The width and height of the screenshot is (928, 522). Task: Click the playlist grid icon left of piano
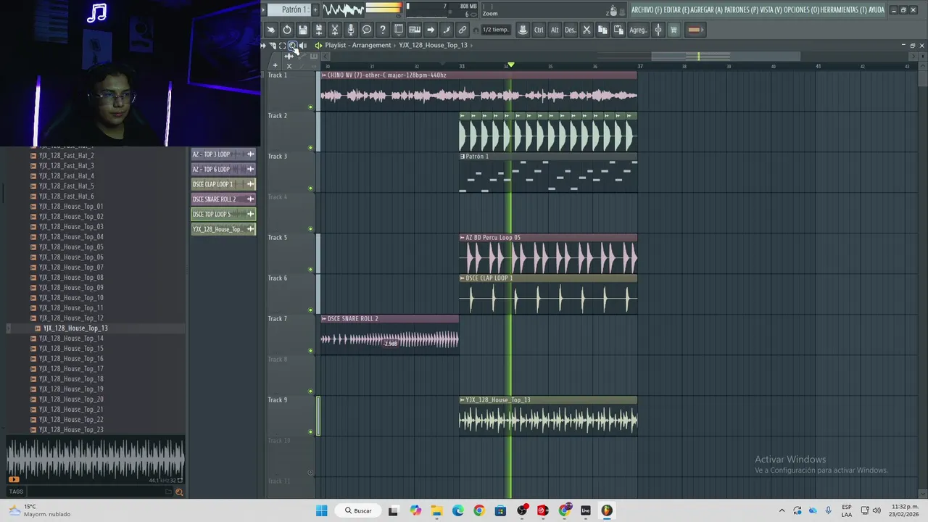399,30
